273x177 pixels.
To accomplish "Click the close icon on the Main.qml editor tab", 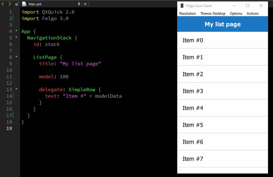I will point(85,4).
